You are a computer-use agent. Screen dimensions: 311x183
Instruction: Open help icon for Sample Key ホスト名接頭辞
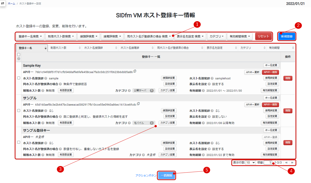click(x=46, y=78)
